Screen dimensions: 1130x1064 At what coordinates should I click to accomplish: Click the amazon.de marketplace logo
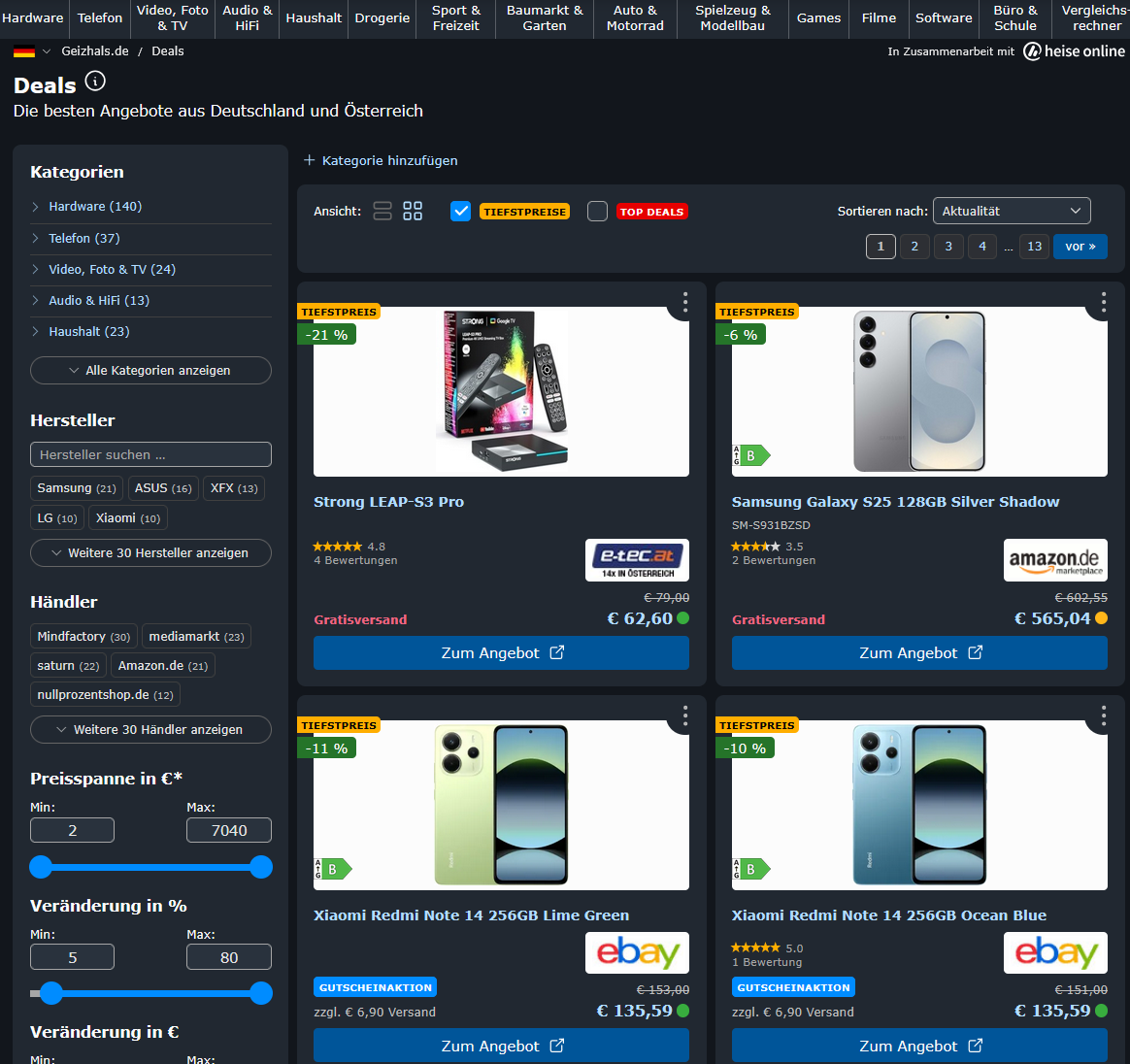tap(1055, 560)
